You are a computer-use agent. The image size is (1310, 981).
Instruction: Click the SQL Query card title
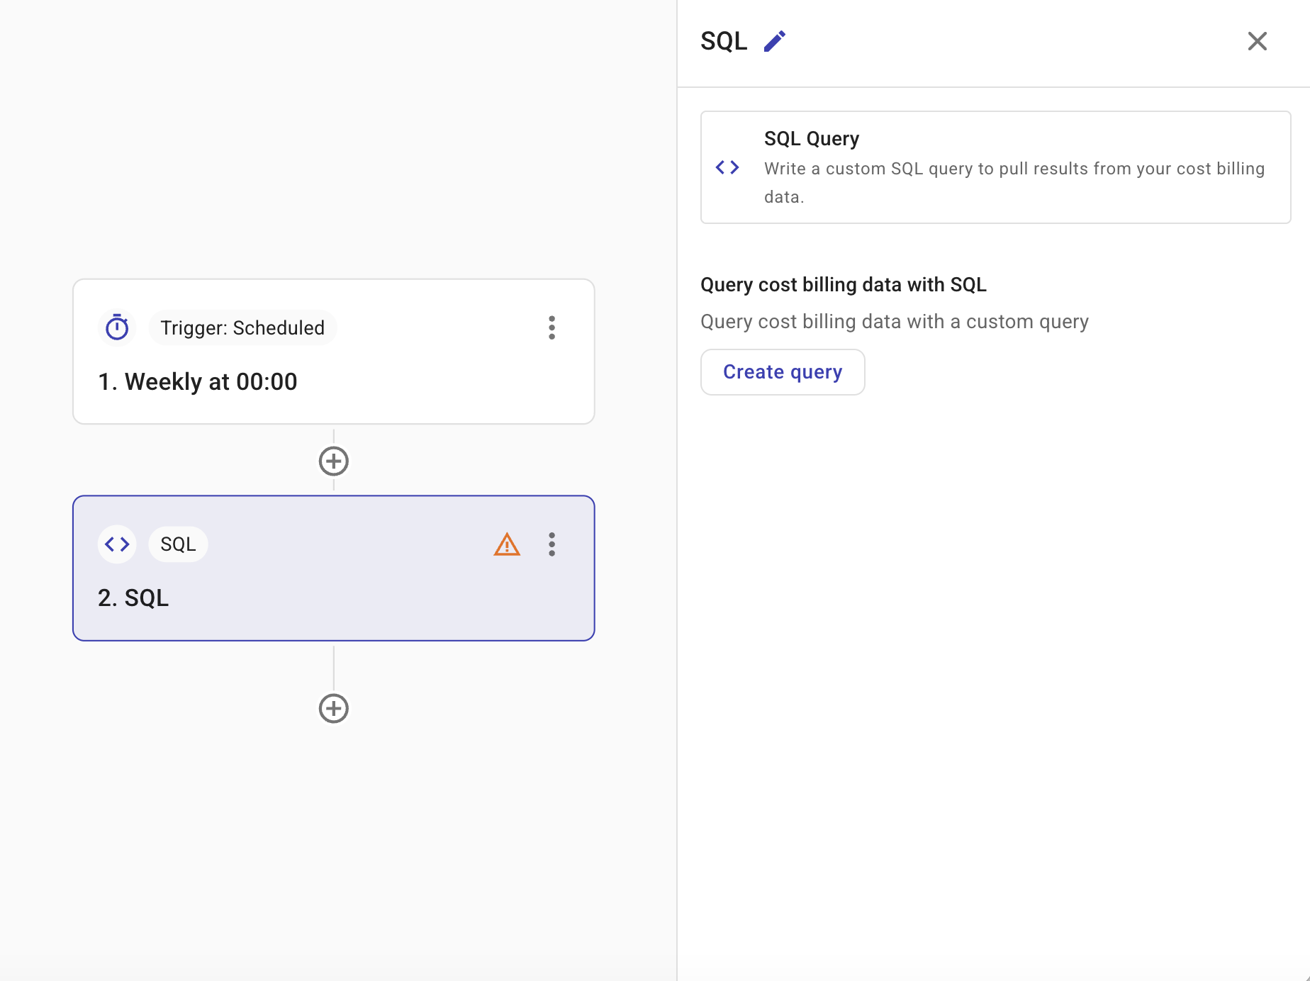pos(811,139)
